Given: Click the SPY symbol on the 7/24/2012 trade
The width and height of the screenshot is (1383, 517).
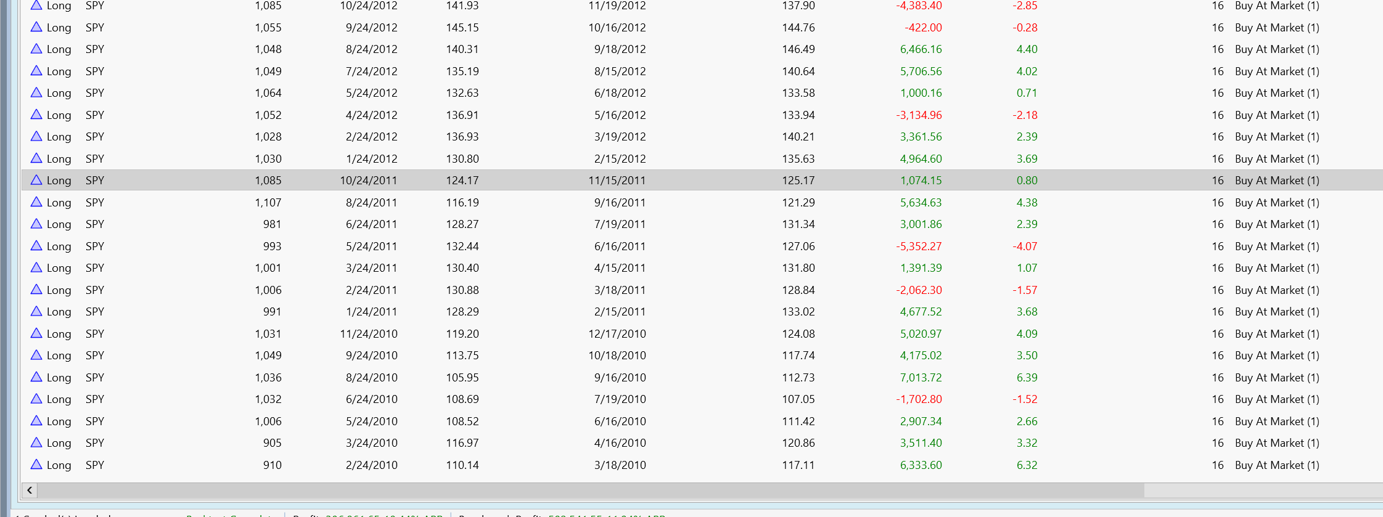Looking at the screenshot, I should pyautogui.click(x=95, y=71).
